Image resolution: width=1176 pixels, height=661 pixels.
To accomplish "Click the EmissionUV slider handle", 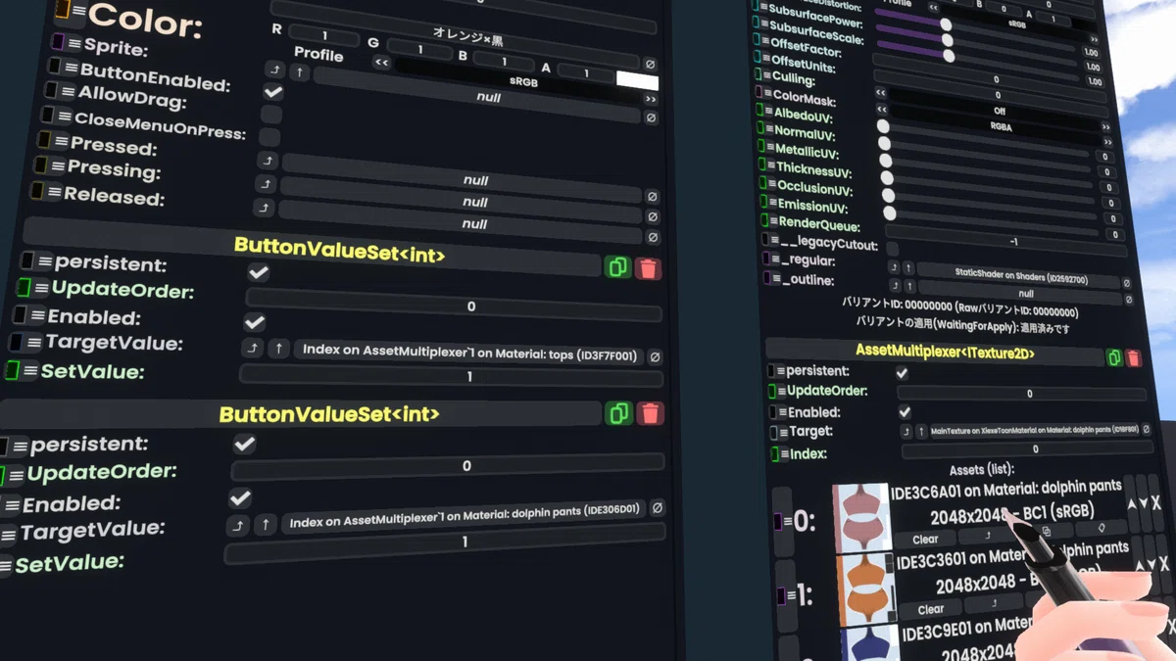I will tap(889, 212).
